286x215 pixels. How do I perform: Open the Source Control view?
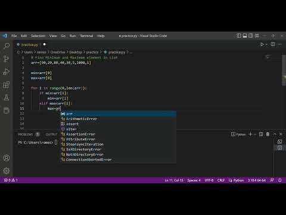click(7, 59)
